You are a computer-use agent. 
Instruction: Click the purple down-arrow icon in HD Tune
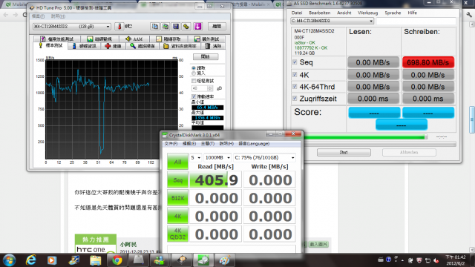click(x=198, y=27)
